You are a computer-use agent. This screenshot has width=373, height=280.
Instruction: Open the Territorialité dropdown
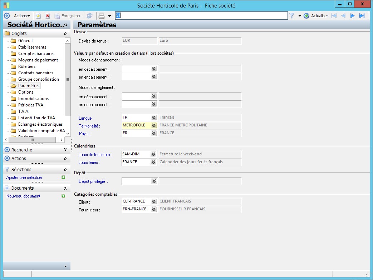pyautogui.click(x=154, y=125)
